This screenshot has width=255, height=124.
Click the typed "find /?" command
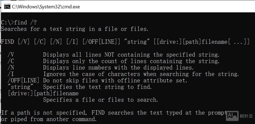coord(26,22)
